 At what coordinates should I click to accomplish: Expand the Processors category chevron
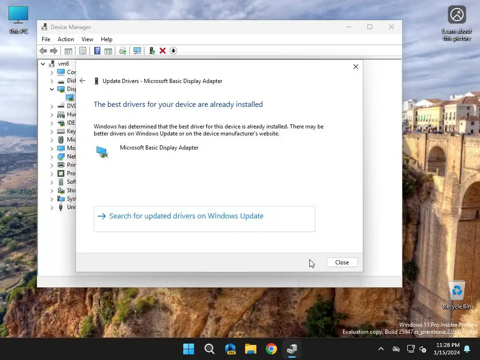(x=52, y=173)
